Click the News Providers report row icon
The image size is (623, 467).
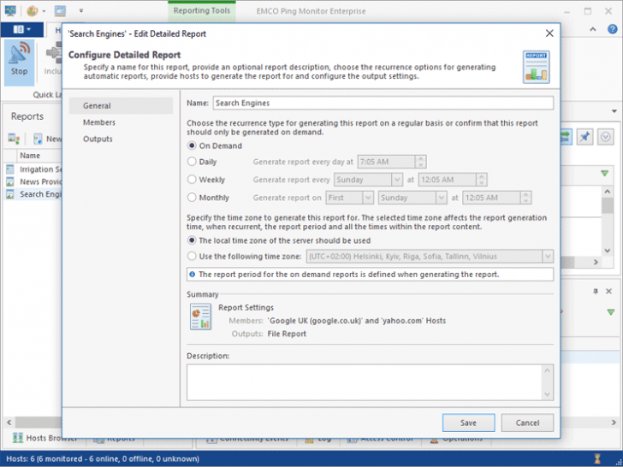click(10, 182)
